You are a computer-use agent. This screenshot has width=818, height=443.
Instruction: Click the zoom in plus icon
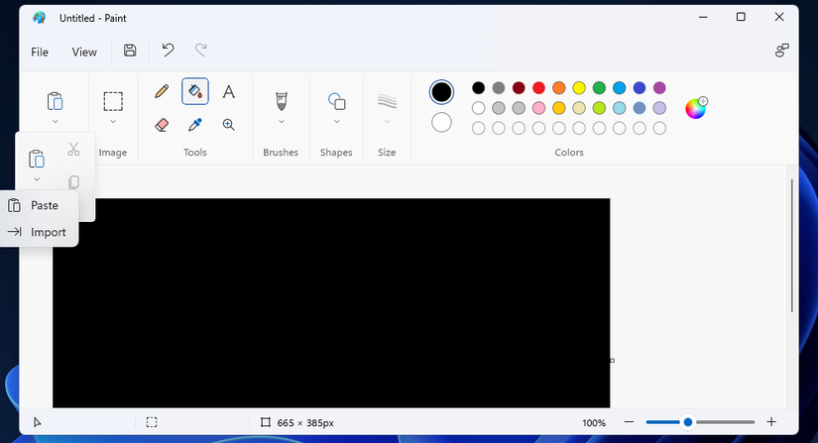click(x=771, y=422)
